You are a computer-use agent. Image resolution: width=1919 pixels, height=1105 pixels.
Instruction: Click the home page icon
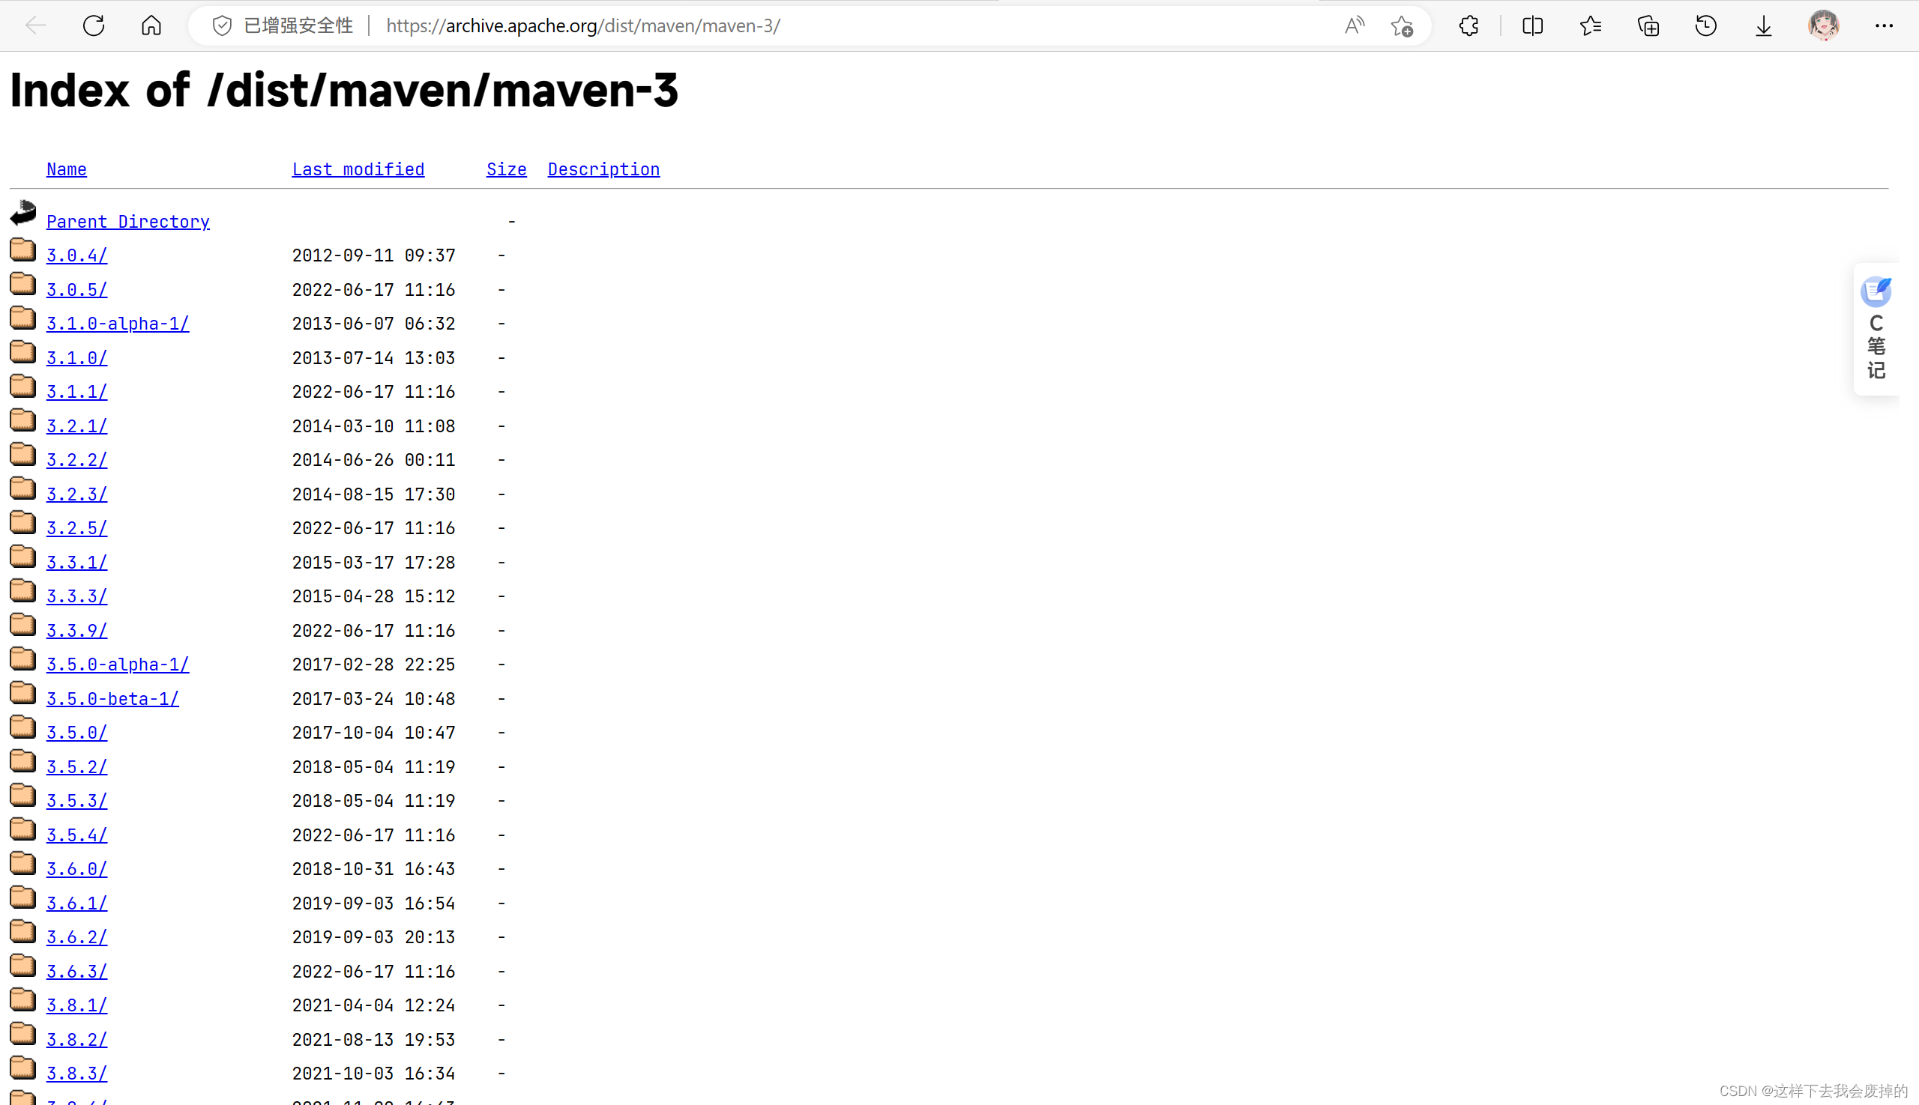(151, 25)
